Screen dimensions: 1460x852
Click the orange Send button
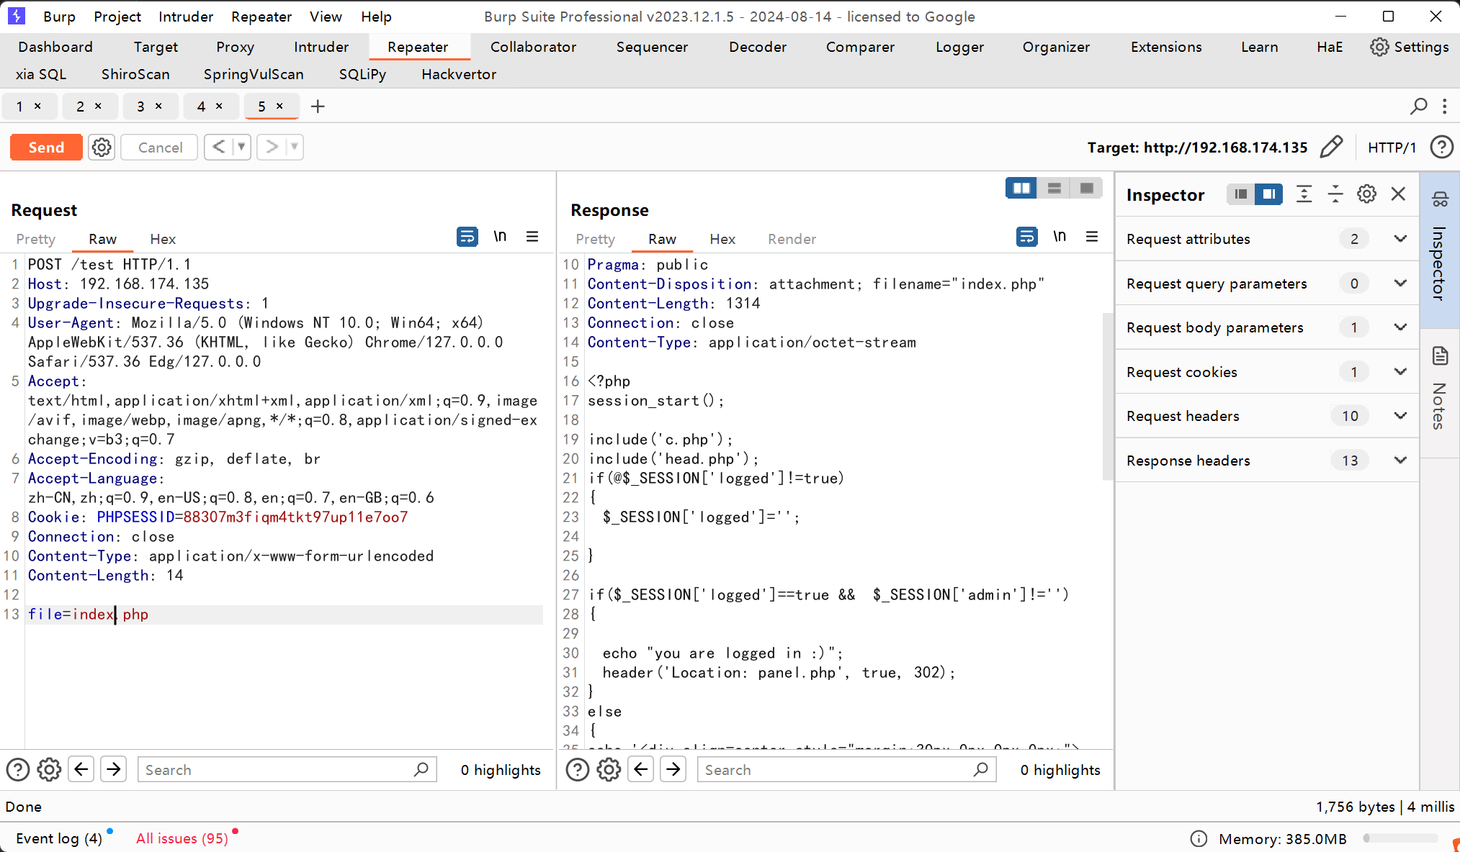(46, 148)
